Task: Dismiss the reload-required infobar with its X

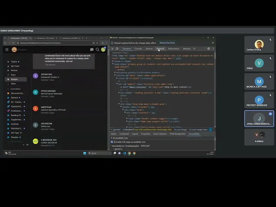Action: point(213,43)
